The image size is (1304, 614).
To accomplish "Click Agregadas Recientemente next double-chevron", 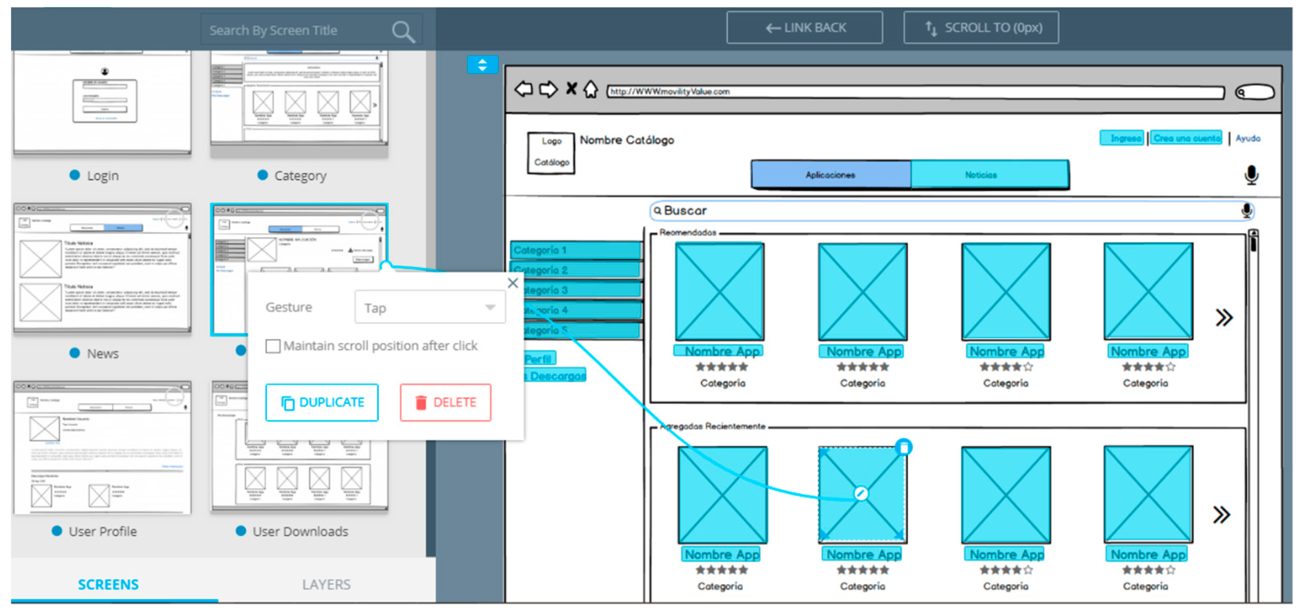I will tap(1221, 515).
